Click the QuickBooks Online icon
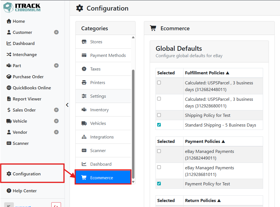280x207 pixels. 9,88
